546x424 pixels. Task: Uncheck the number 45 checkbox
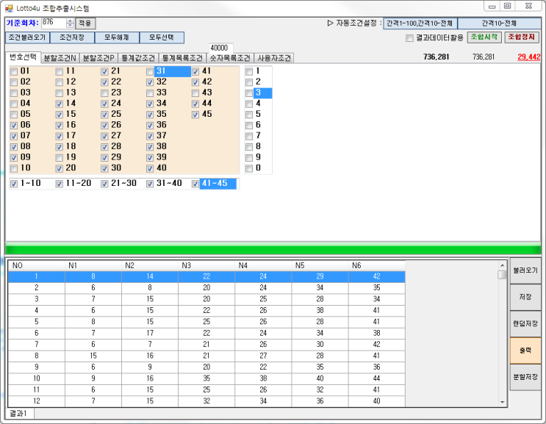point(195,115)
